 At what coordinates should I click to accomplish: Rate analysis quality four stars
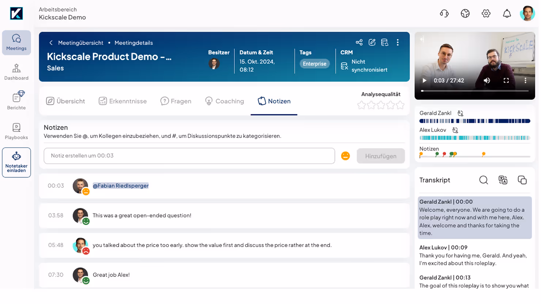pyautogui.click(x=390, y=105)
